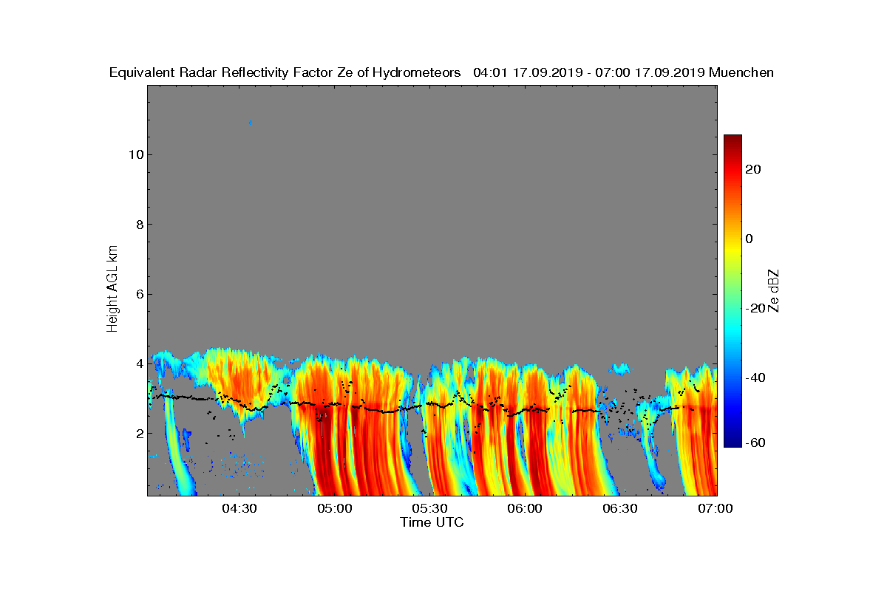Click the '0' colorbar tick label

[750, 239]
